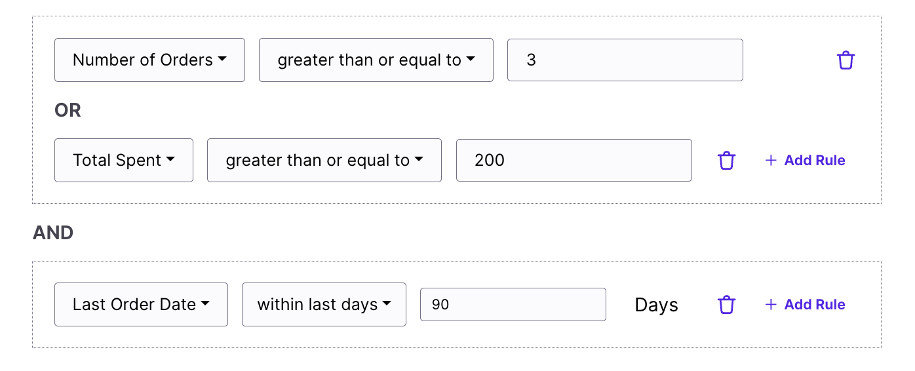This screenshot has width=915, height=371.
Task: Click the Days unit label
Action: (656, 305)
